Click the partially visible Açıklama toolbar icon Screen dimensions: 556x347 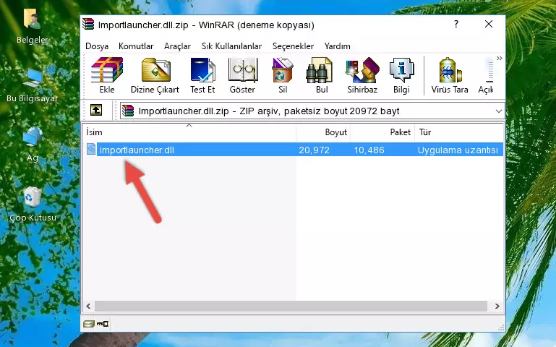pos(488,71)
